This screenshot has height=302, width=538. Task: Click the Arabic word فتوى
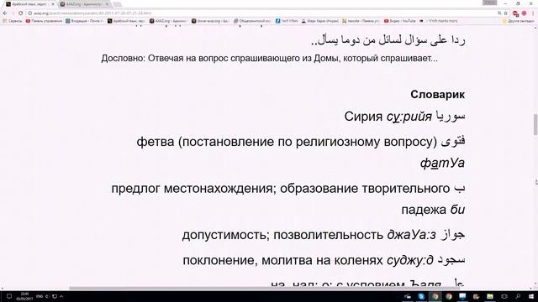coord(453,142)
